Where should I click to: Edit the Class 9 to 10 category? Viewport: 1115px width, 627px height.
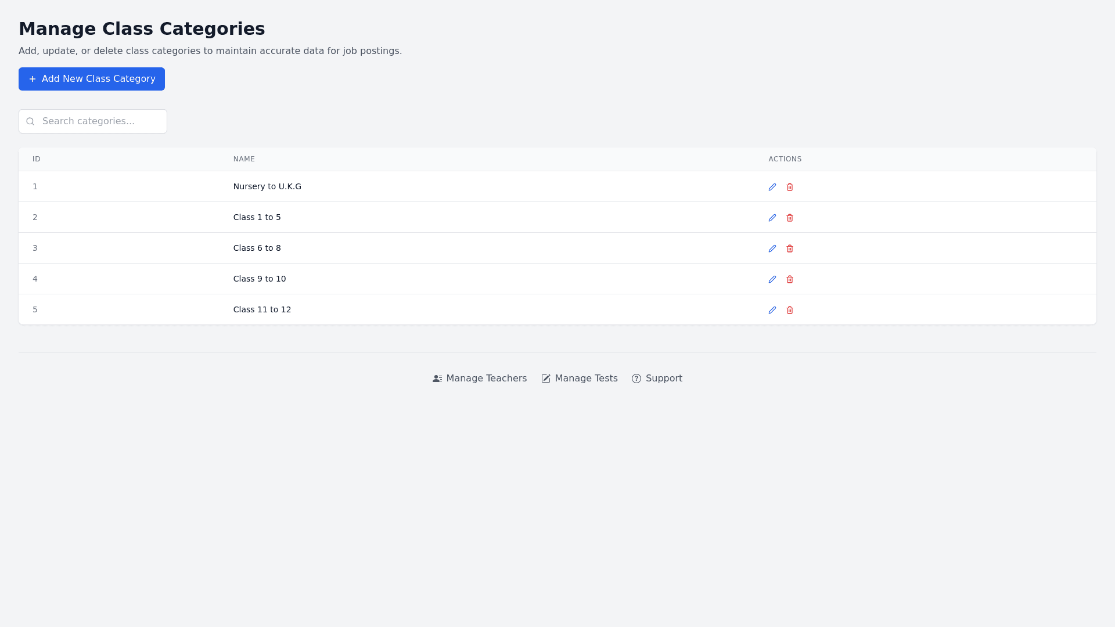(x=772, y=279)
